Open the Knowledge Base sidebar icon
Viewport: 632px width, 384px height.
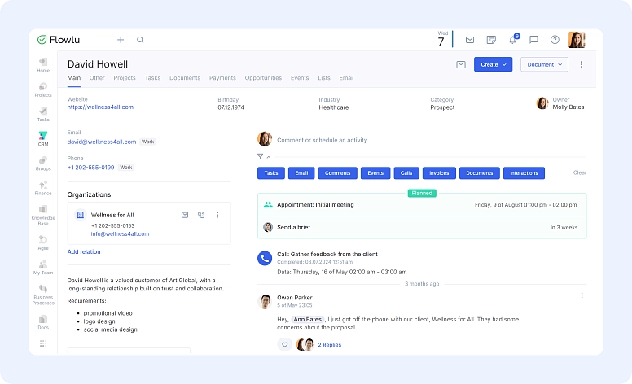(43, 212)
